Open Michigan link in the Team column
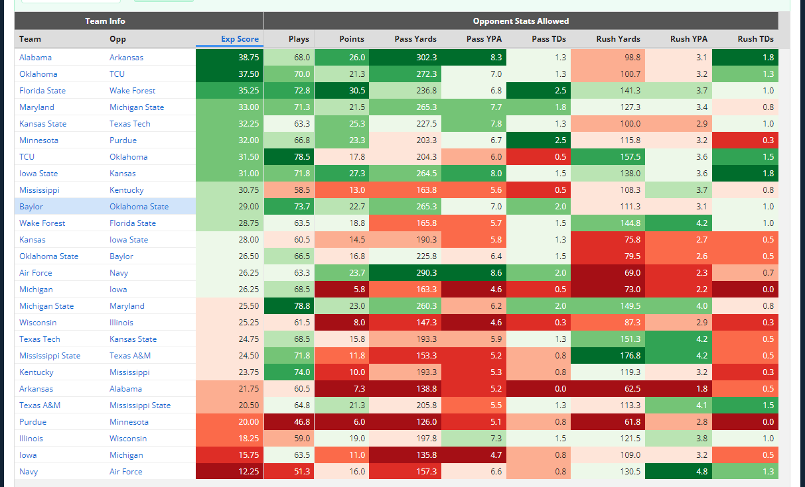The image size is (805, 487). click(x=36, y=290)
